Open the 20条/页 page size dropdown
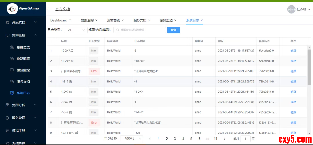The image size is (313, 145). coord(131,139)
